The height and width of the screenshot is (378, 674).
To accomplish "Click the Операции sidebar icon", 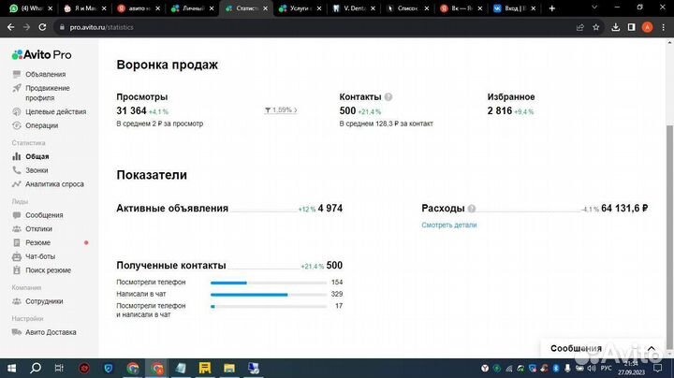I will [x=17, y=125].
